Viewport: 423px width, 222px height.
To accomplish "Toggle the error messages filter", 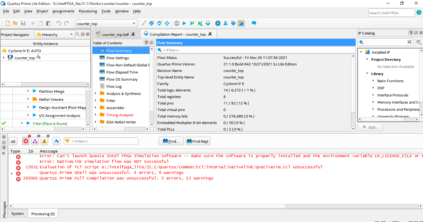I will click(x=26, y=141).
